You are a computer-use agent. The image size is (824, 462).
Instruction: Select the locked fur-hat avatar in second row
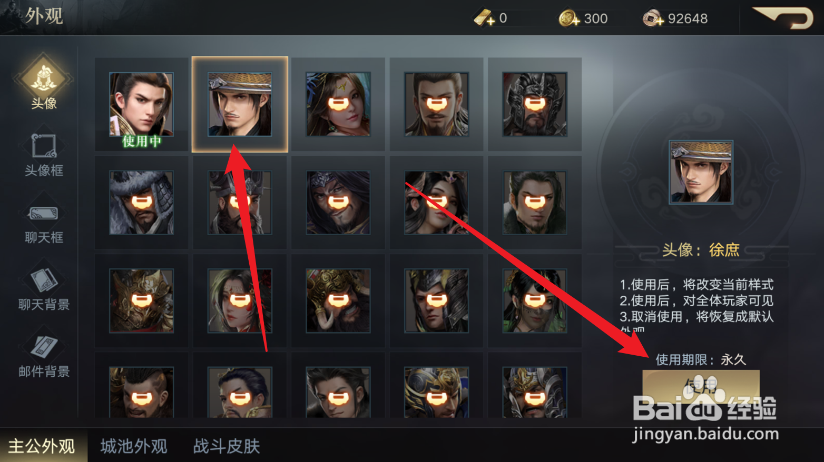[x=141, y=203]
